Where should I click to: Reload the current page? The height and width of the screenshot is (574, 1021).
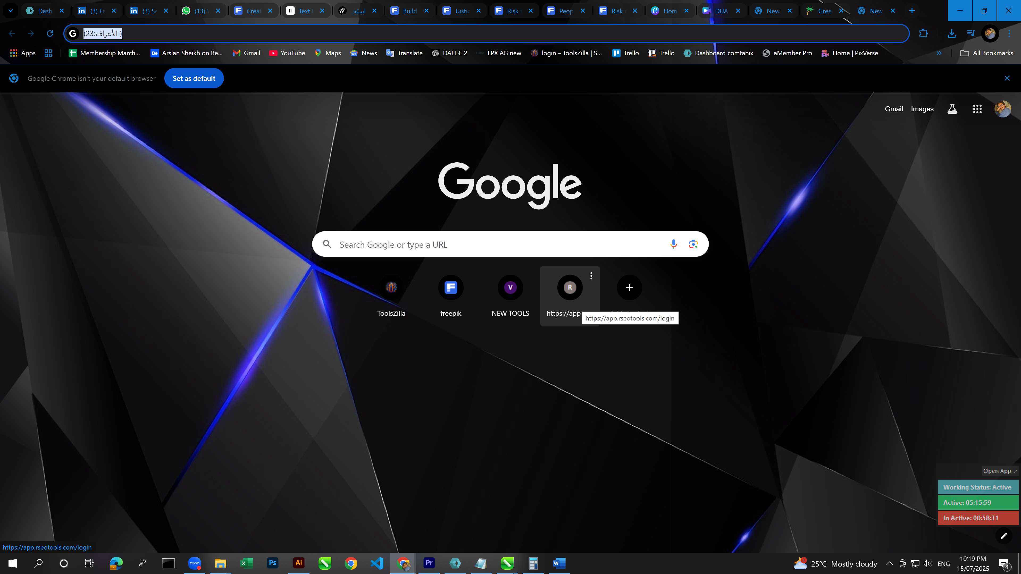50,34
